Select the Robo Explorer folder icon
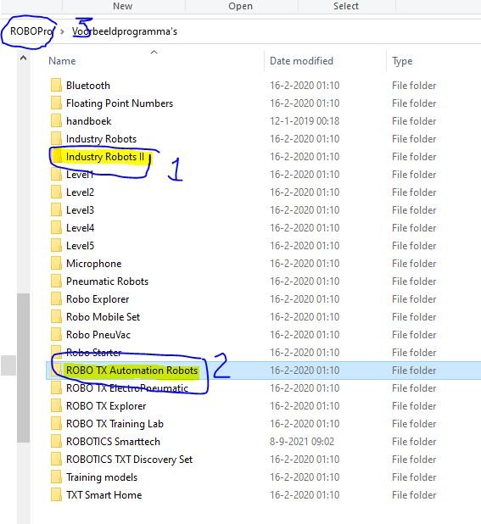The height and width of the screenshot is (524, 481). [x=56, y=299]
